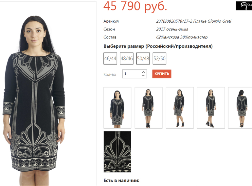View the second full-length model thumbnail
This screenshot has height=186, width=252.
click(149, 108)
